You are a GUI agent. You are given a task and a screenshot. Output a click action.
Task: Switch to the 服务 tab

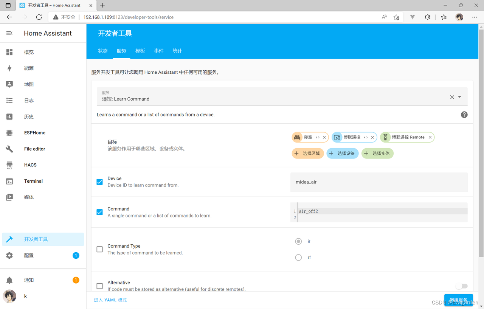tap(121, 51)
